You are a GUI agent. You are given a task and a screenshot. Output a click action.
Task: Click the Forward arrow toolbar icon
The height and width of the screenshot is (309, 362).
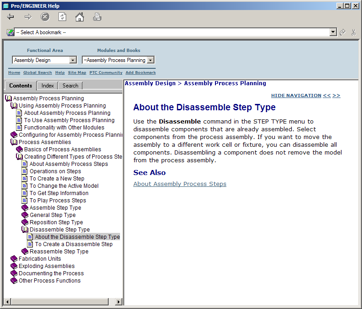click(x=28, y=17)
